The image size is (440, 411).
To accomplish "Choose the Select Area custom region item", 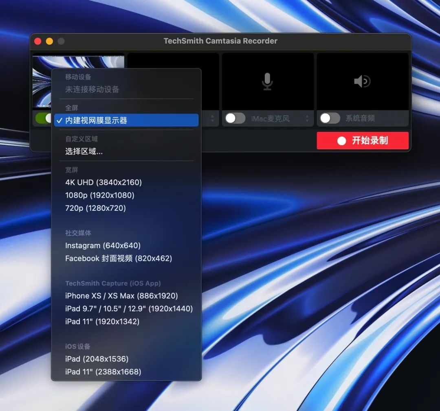I will 126,151.
